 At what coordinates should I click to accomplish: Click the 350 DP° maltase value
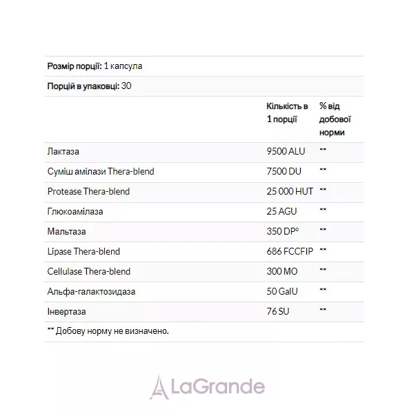coord(282,231)
